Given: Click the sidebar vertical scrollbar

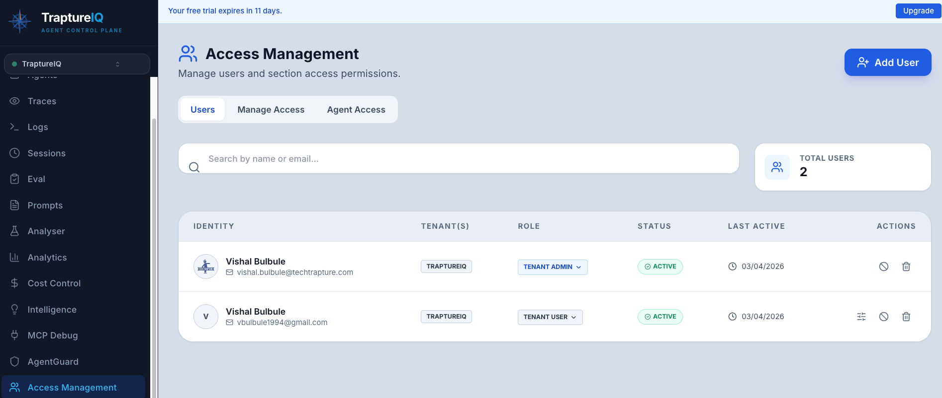Looking at the screenshot, I should (154, 258).
